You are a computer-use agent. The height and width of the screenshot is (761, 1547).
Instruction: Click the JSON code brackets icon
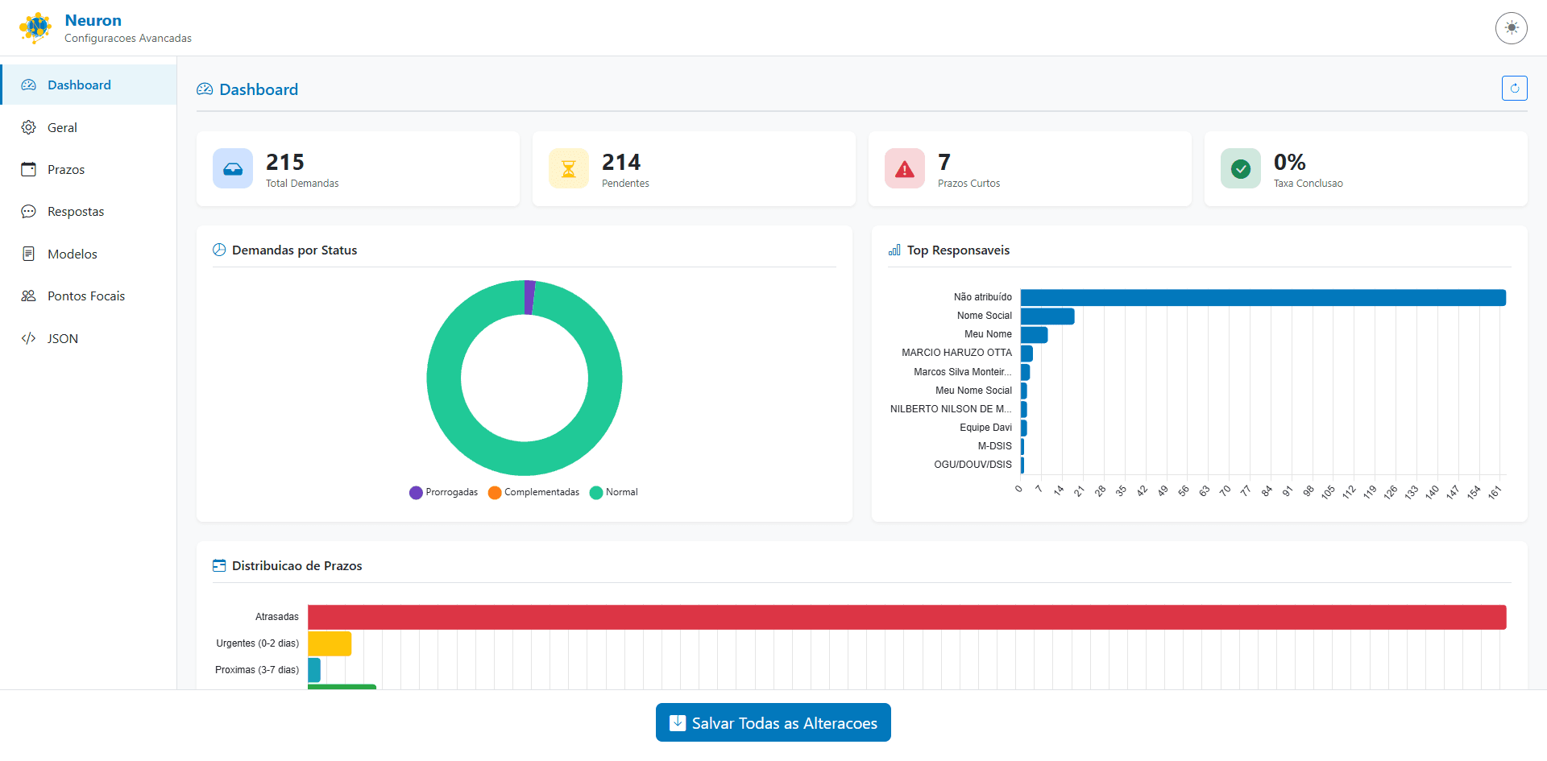pos(29,338)
